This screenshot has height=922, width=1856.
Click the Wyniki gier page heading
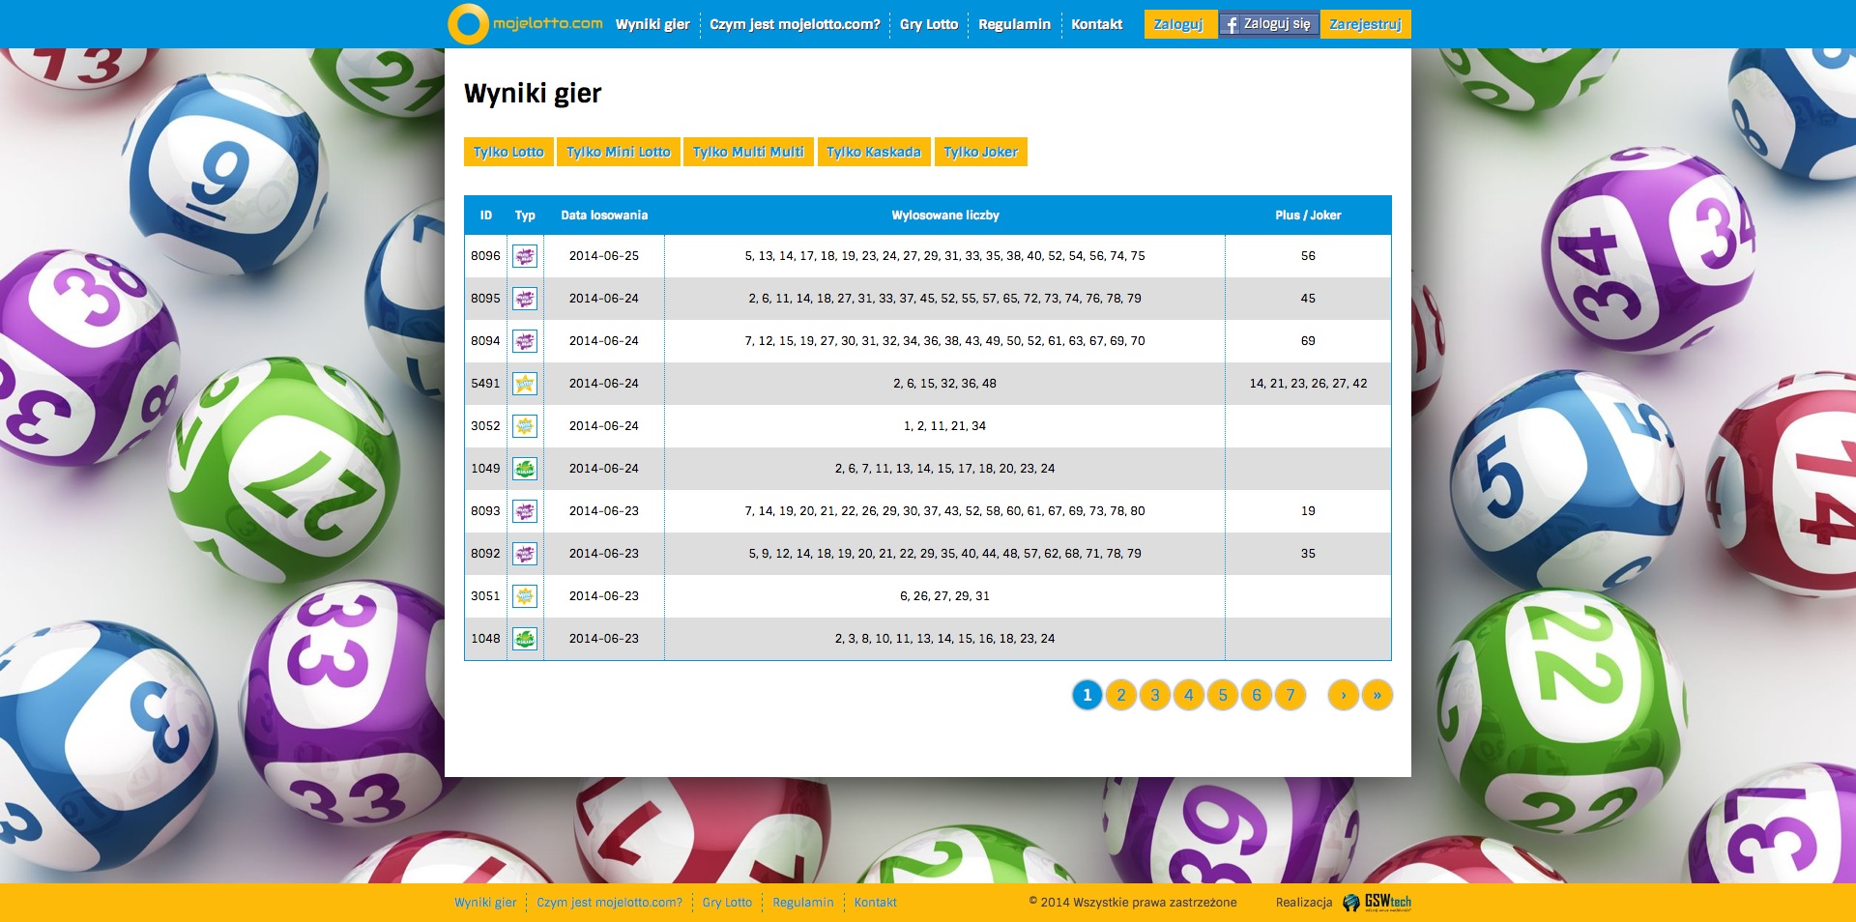tap(533, 94)
